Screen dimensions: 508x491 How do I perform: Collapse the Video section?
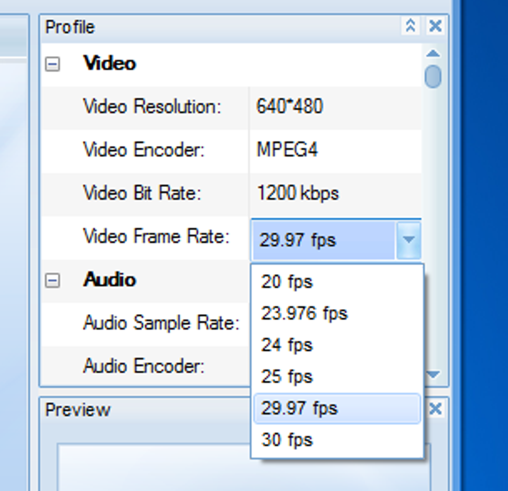click(52, 64)
